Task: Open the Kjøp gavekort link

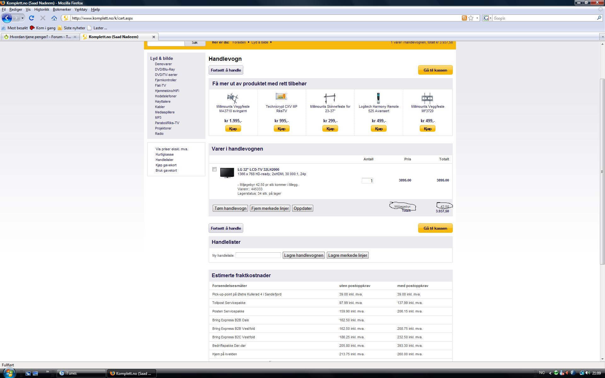Action: pyautogui.click(x=166, y=165)
